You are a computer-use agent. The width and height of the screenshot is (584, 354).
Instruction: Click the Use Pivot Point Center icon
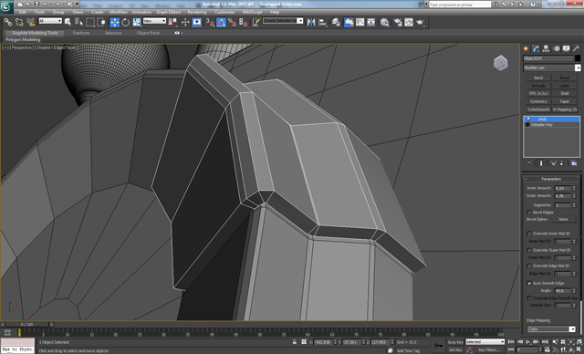(172, 22)
